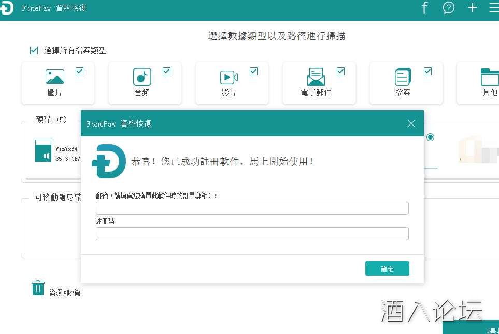Select the 其他 folder type icon
The width and height of the screenshot is (499, 334).
coord(490,76)
